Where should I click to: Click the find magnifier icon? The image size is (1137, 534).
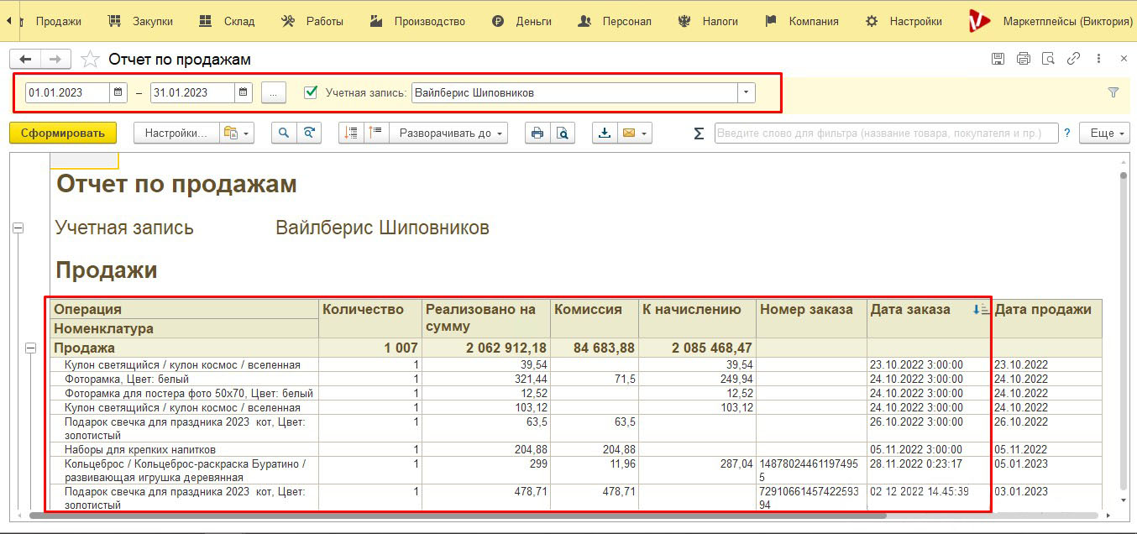285,133
